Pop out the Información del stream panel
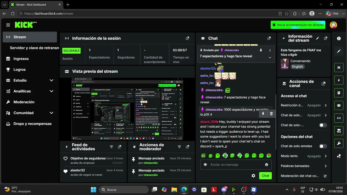 (326, 38)
